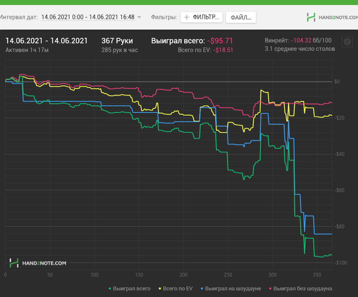Click the ФИЛЬТР add filter button
Screen dimensions: 358x297
pyautogui.click(x=202, y=17)
